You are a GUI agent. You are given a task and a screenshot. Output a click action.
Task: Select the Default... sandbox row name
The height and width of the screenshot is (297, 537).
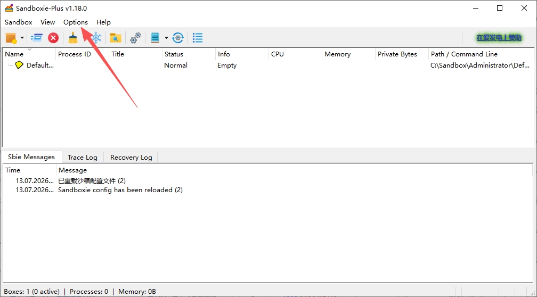tap(40, 65)
